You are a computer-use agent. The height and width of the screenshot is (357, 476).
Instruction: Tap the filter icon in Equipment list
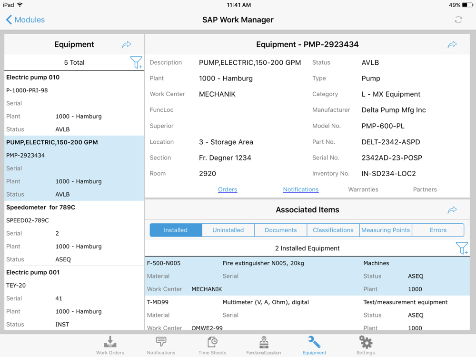pyautogui.click(x=136, y=62)
